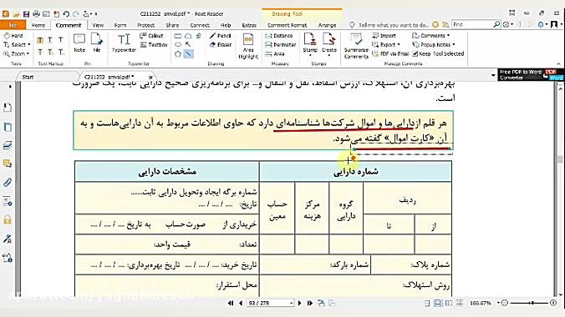Select the Highlight text markup tool
The width and height of the screenshot is (565, 317).
[x=40, y=40]
